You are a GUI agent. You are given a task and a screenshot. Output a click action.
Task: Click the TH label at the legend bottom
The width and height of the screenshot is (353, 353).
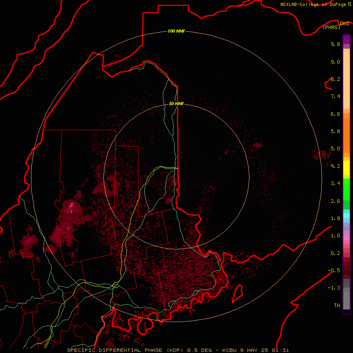(x=337, y=306)
